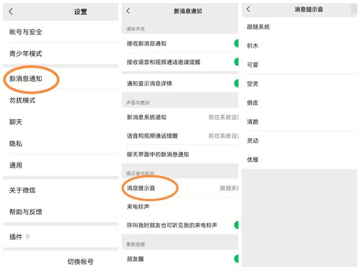The width and height of the screenshot is (360, 270).
Task: Select 可爱 notification sound
Action: (x=299, y=65)
